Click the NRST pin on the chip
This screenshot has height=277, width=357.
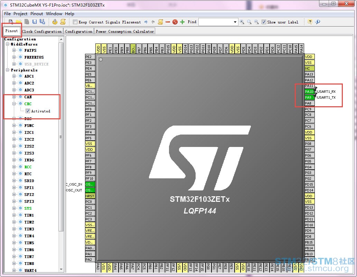90,196
